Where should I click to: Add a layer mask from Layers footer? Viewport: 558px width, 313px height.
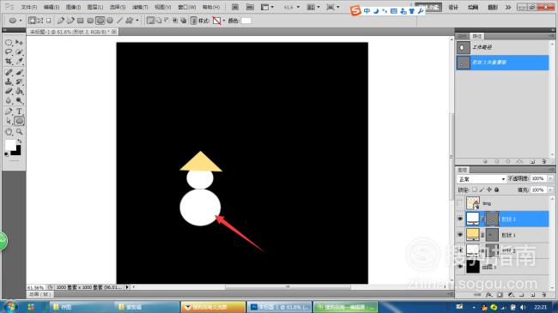coord(500,295)
